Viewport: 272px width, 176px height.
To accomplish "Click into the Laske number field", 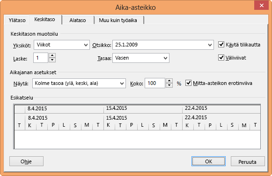I will [x=41, y=58].
